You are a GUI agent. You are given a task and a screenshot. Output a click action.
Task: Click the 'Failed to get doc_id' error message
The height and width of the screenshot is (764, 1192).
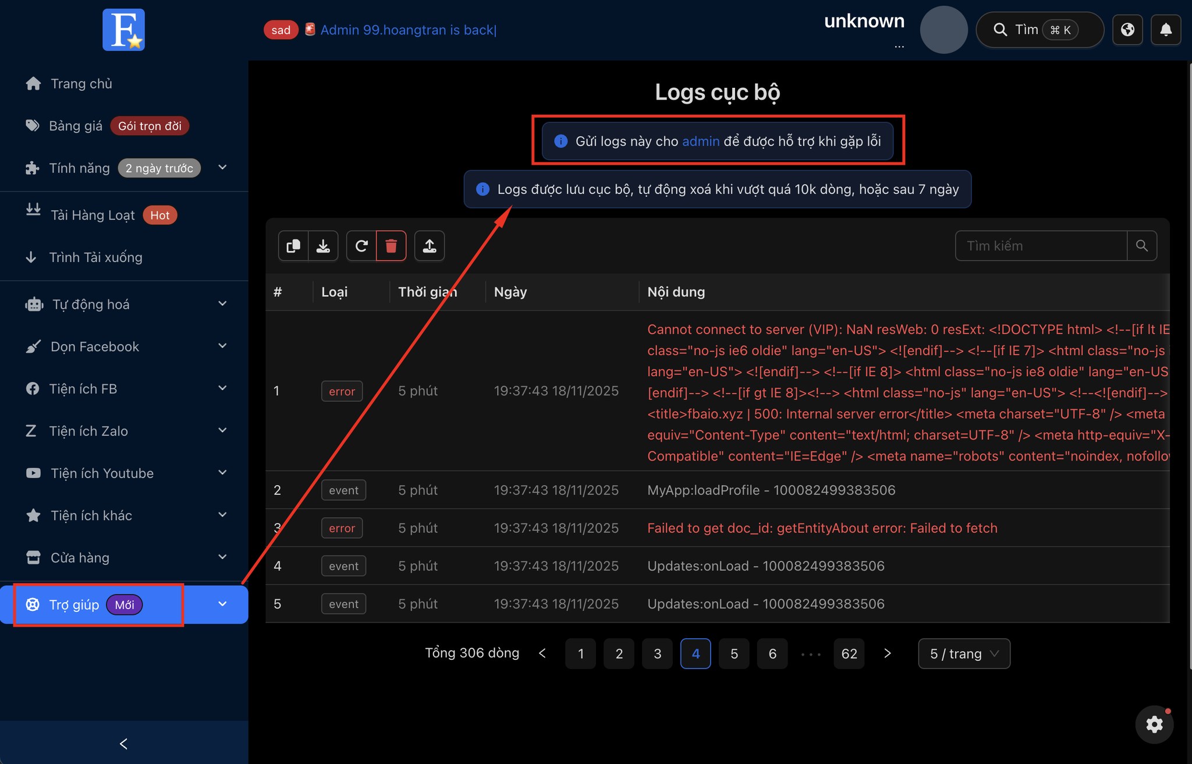pos(822,528)
